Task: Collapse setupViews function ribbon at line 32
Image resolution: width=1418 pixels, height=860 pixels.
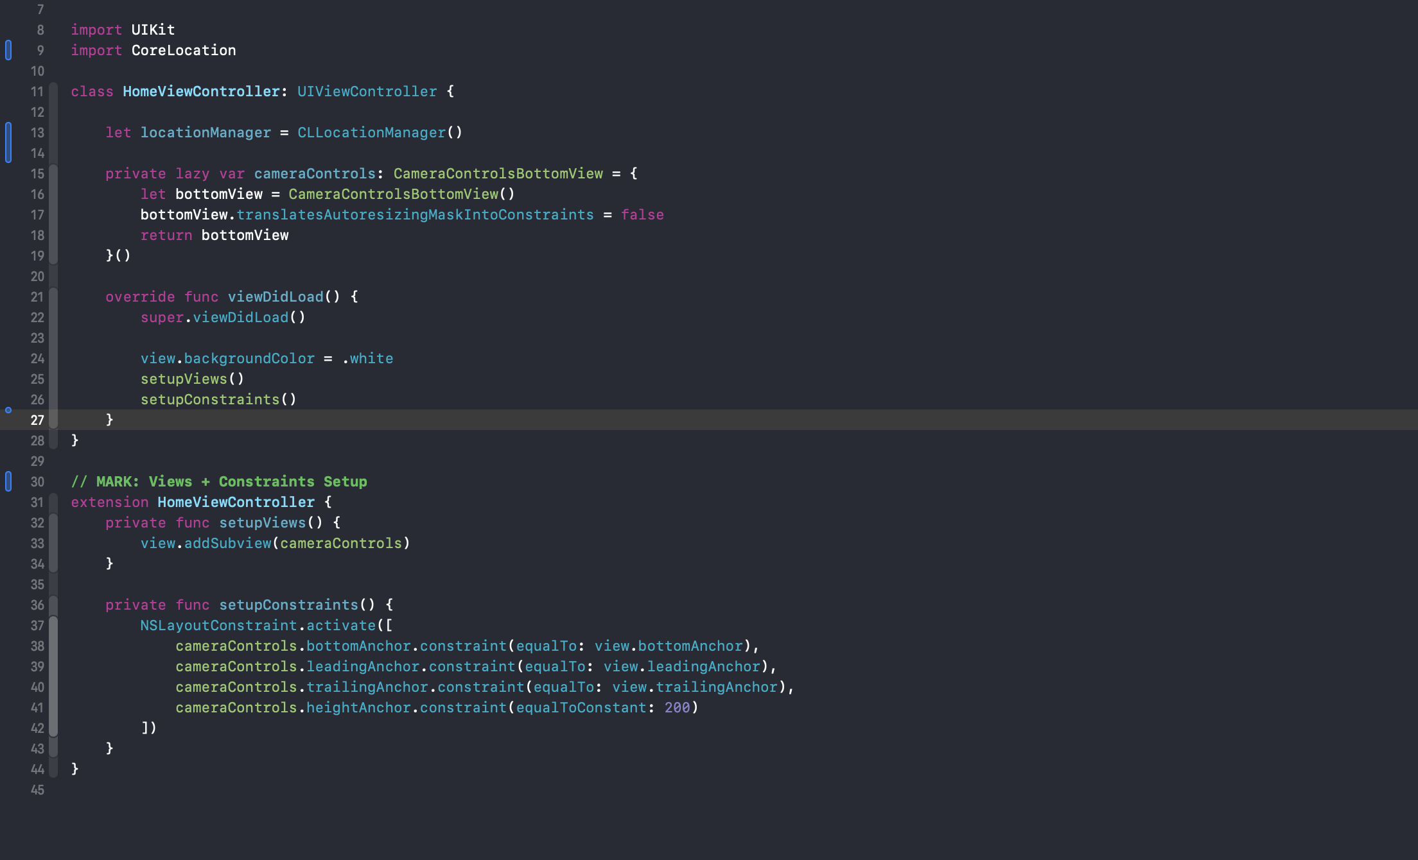Action: click(x=54, y=522)
